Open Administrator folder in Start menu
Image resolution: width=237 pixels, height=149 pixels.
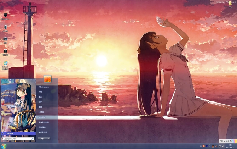pyautogui.click(x=44, y=87)
